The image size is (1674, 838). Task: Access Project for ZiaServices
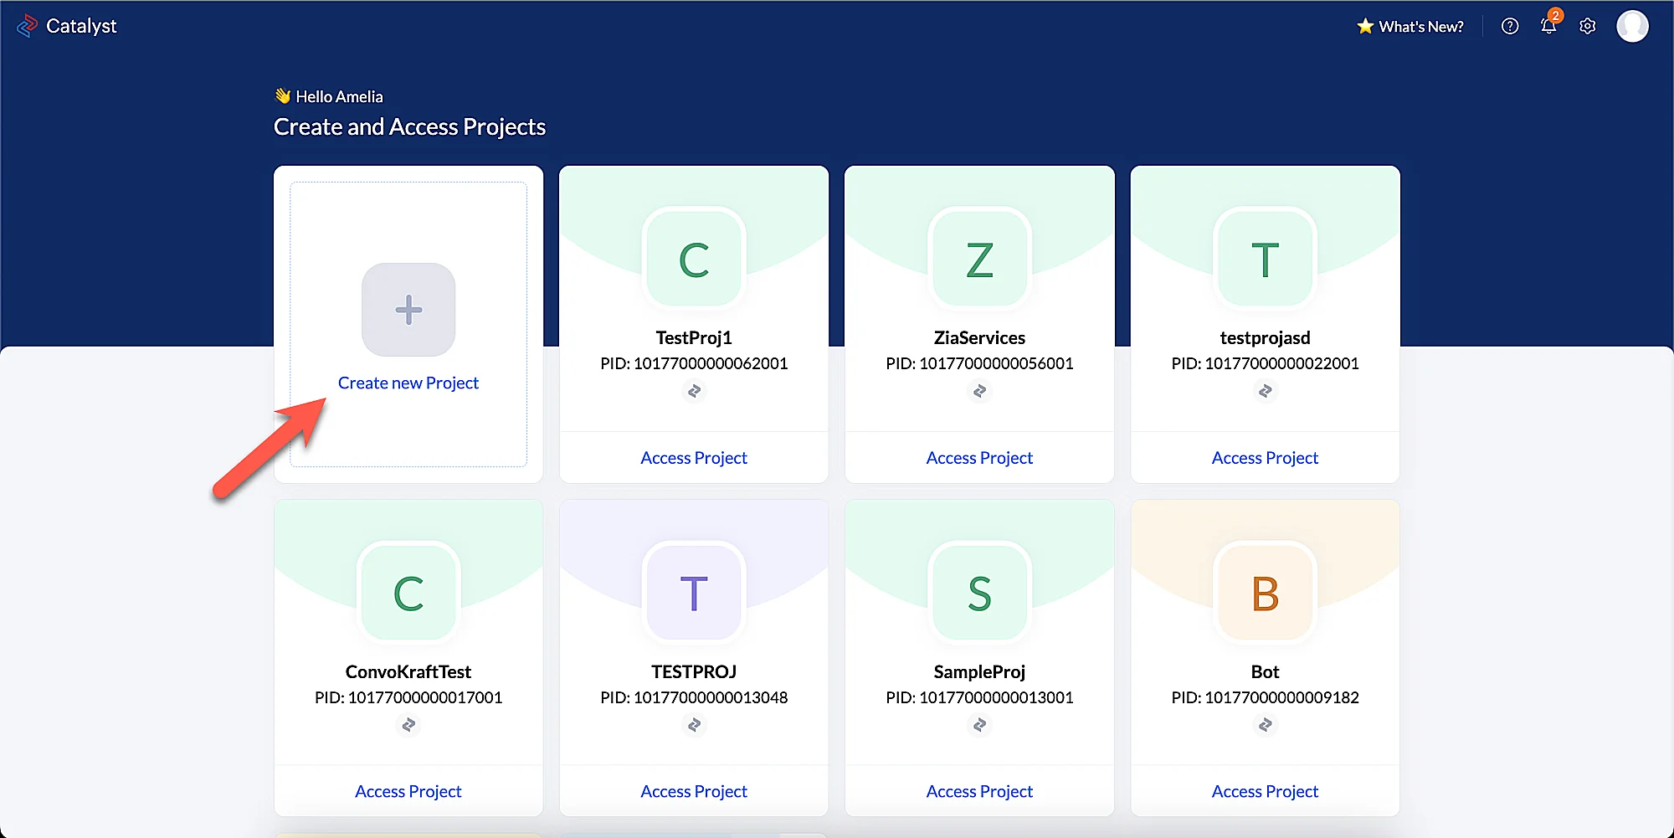[979, 458]
